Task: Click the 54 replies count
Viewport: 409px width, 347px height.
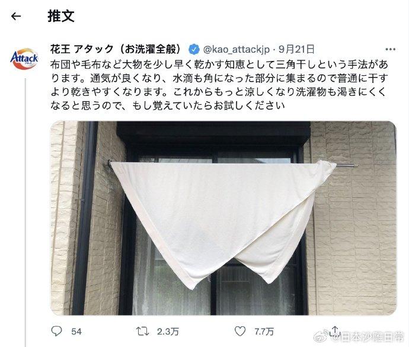Action: [x=76, y=332]
